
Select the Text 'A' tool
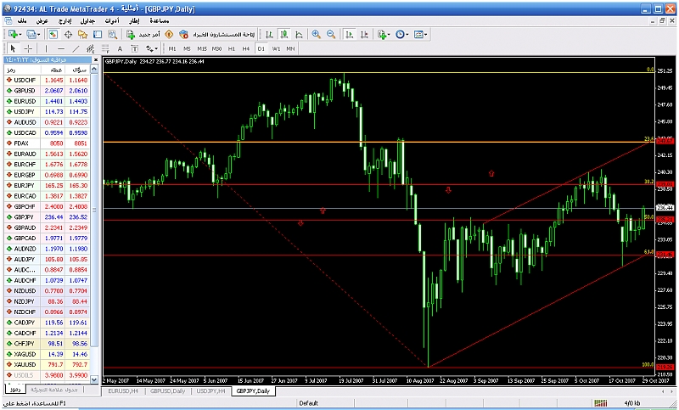pyautogui.click(x=120, y=48)
